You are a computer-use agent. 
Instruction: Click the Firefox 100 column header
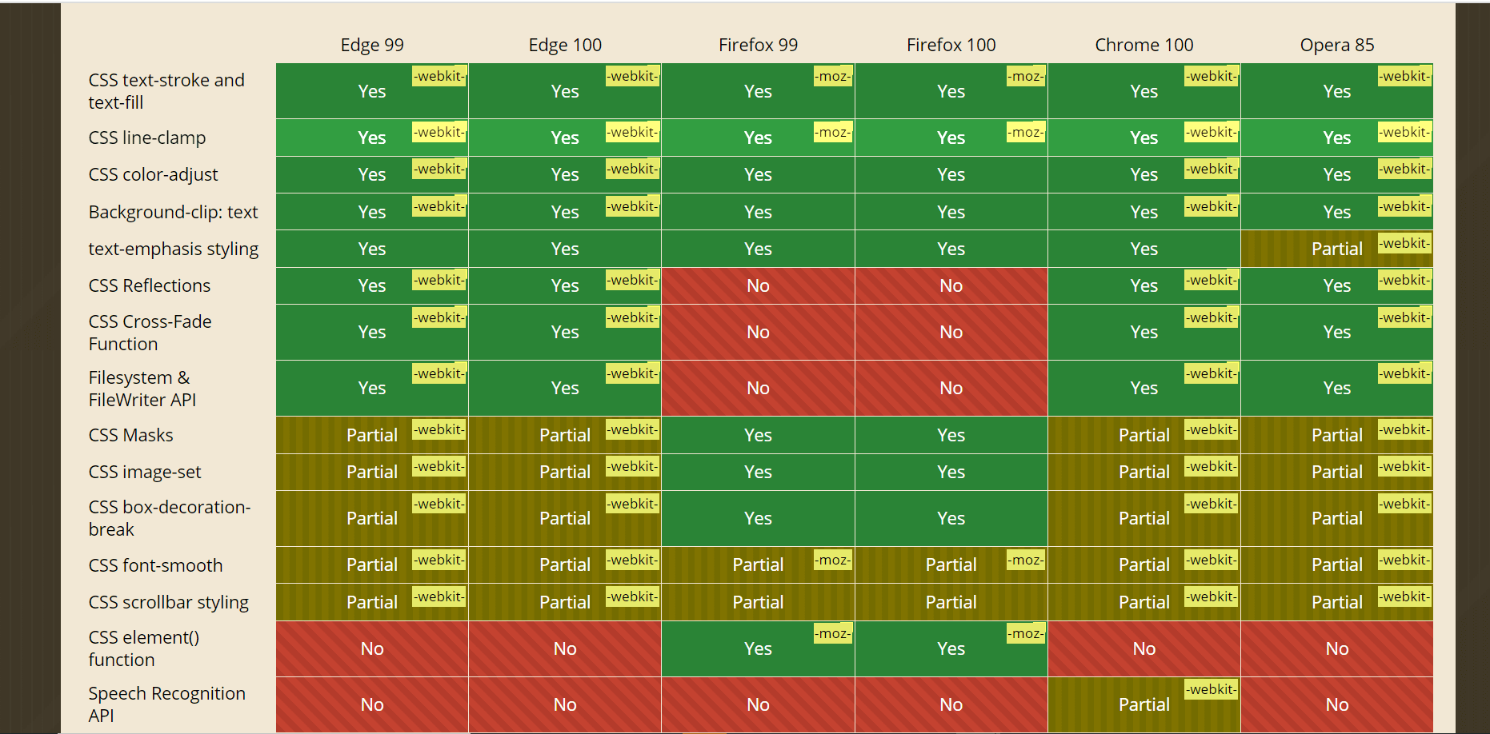coord(951,45)
